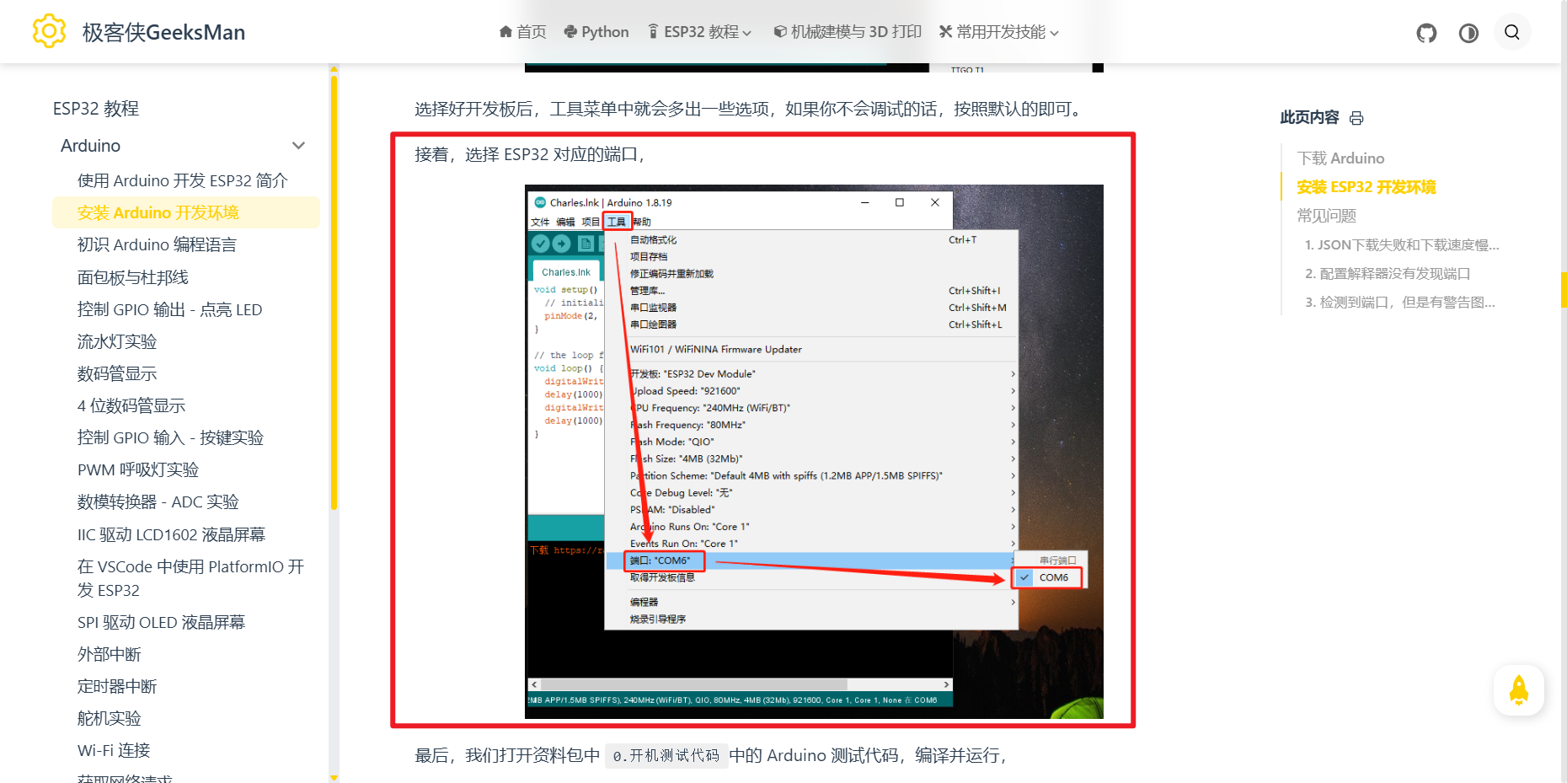This screenshot has width=1567, height=783.
Task: Open 流水灯实验 page
Action: pos(116,341)
